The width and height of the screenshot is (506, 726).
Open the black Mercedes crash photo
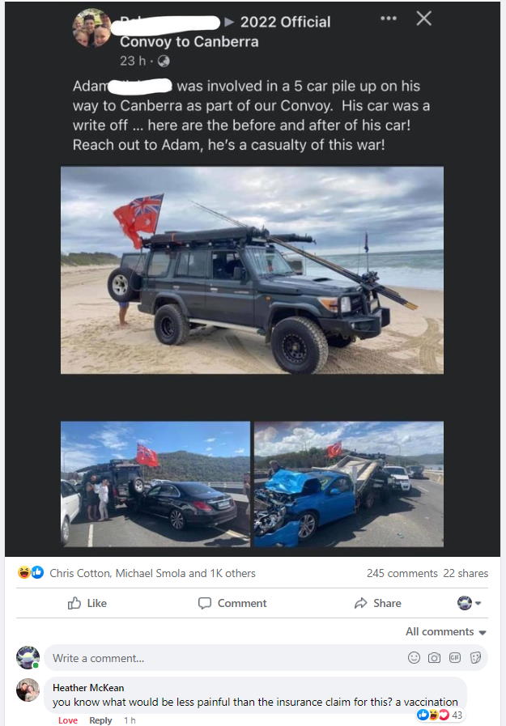pos(155,484)
